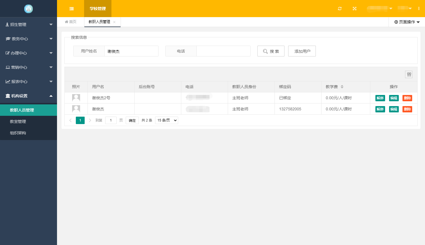Click the school logo in sidebar
Image resolution: width=425 pixels, height=245 pixels.
click(29, 9)
